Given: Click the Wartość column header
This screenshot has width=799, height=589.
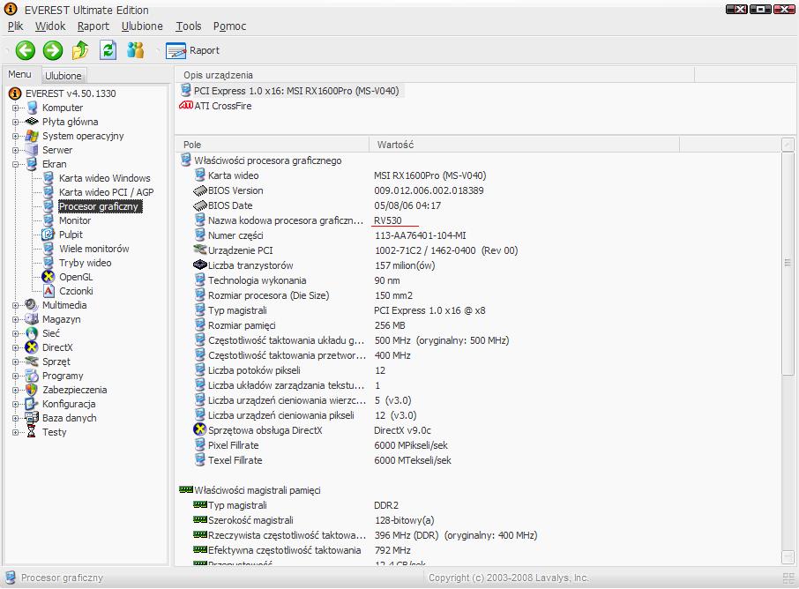Looking at the screenshot, I should coord(524,145).
